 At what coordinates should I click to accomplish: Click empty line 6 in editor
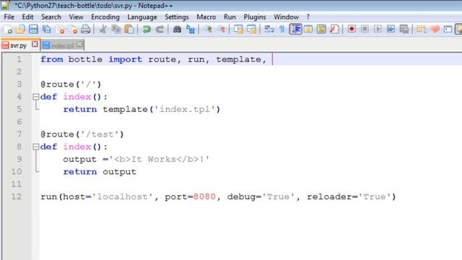click(250, 122)
